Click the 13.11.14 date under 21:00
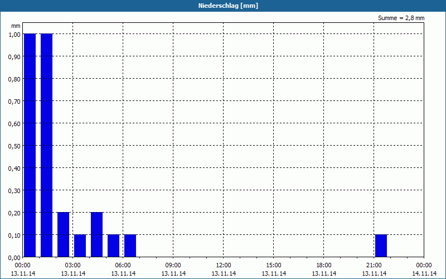This screenshot has height=279, width=446. pos(374,273)
